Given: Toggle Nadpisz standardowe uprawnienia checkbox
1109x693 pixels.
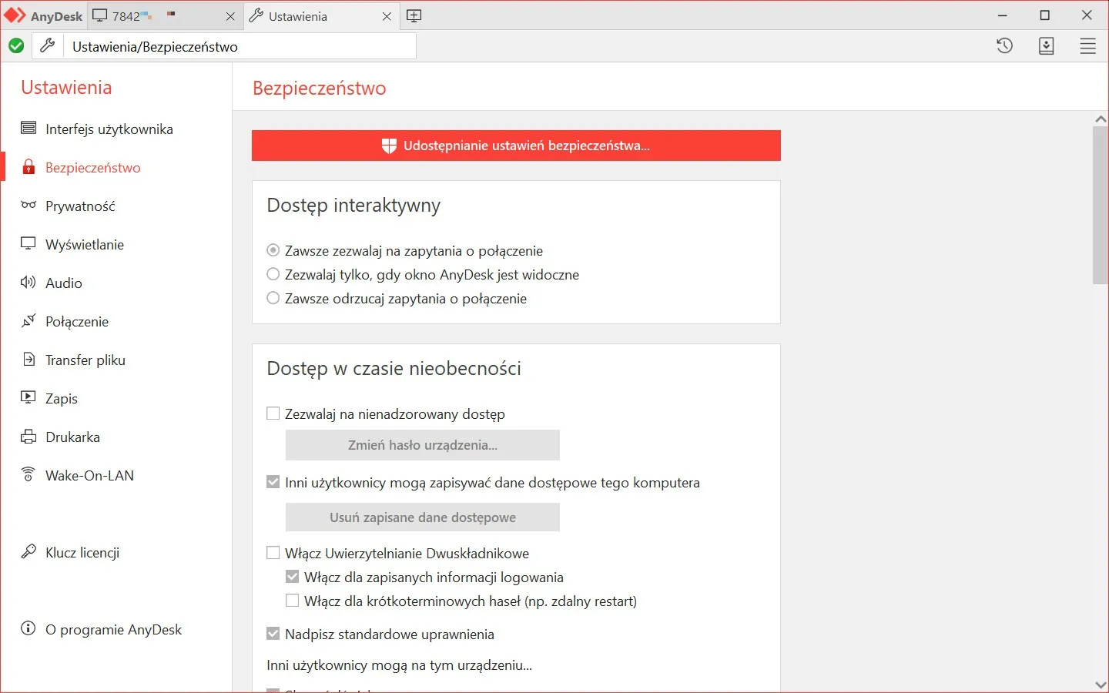Looking at the screenshot, I should coord(273,634).
